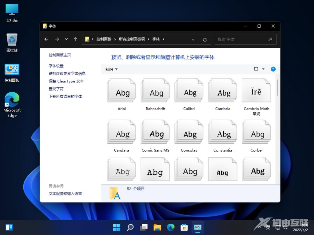Click inside the 搜索字体 search box
The width and height of the screenshot is (314, 235).
pyautogui.click(x=243, y=39)
